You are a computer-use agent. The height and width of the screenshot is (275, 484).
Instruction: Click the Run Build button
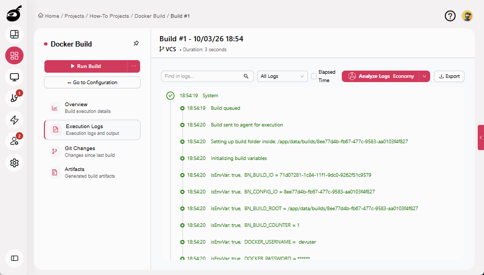[86, 66]
